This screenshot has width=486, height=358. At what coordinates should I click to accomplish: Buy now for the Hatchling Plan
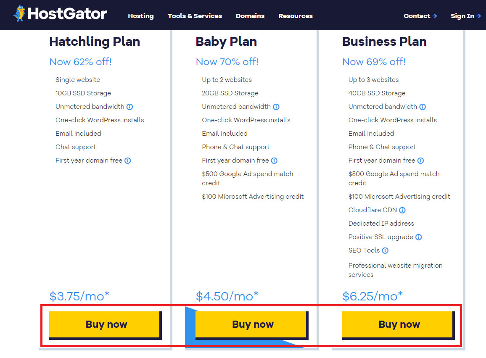[106, 325]
